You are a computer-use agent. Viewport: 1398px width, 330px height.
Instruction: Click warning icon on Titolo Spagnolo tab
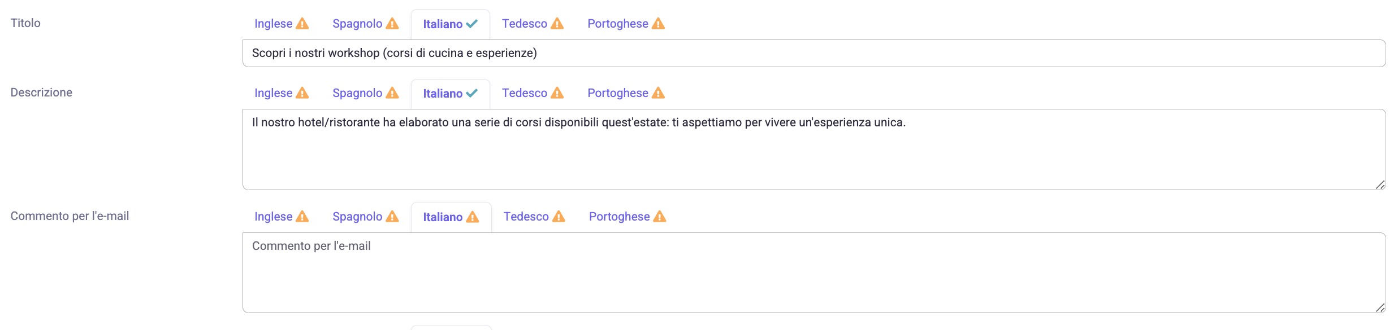(x=392, y=24)
